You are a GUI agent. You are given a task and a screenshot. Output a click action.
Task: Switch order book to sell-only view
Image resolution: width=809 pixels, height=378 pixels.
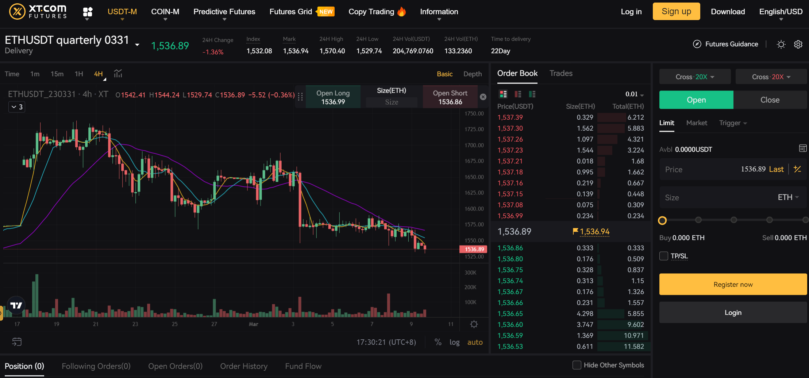[518, 94]
